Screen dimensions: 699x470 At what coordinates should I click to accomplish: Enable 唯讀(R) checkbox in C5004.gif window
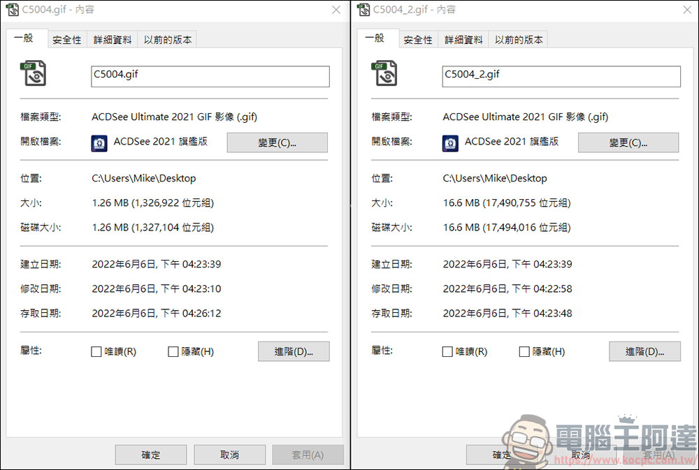[x=96, y=351]
